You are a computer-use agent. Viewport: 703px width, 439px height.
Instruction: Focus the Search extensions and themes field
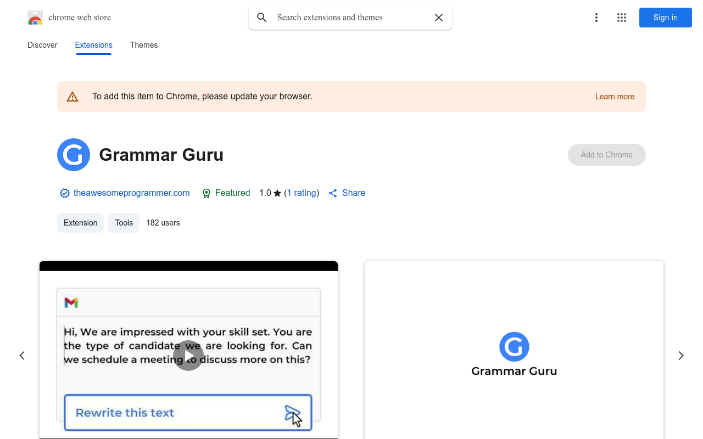[x=351, y=18]
